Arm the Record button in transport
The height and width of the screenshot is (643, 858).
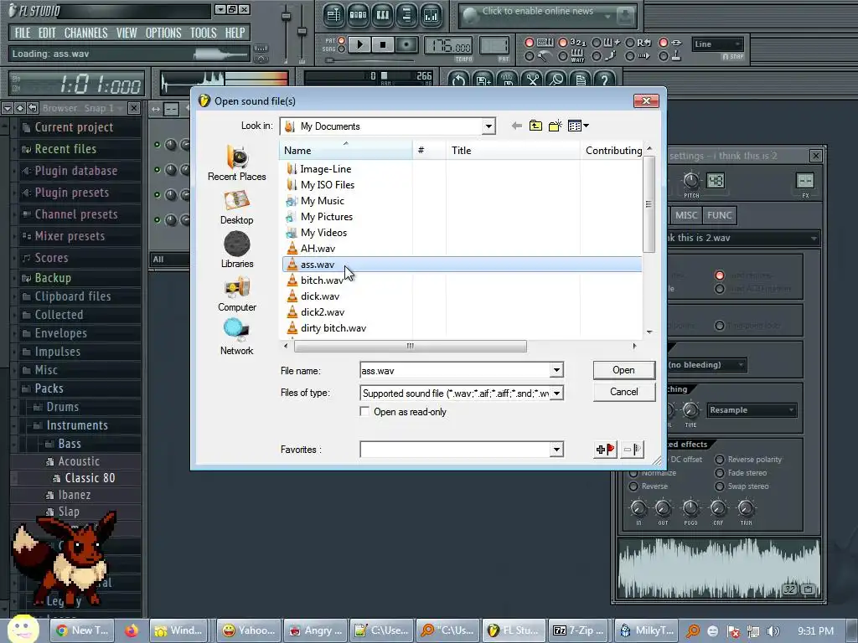(x=406, y=44)
